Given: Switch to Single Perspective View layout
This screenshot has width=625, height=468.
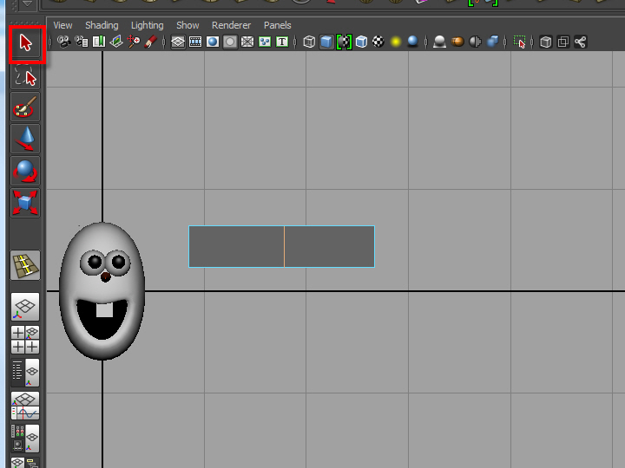Looking at the screenshot, I should (25, 307).
